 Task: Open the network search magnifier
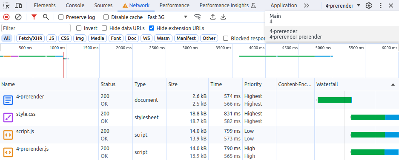[x=46, y=17]
